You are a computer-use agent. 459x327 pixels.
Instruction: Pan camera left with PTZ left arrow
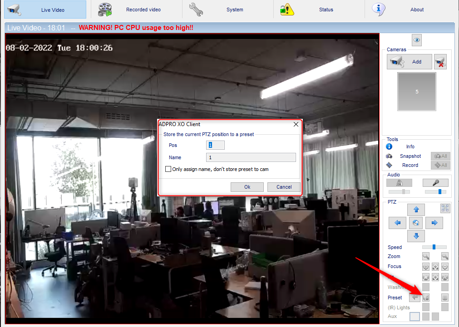(397, 223)
